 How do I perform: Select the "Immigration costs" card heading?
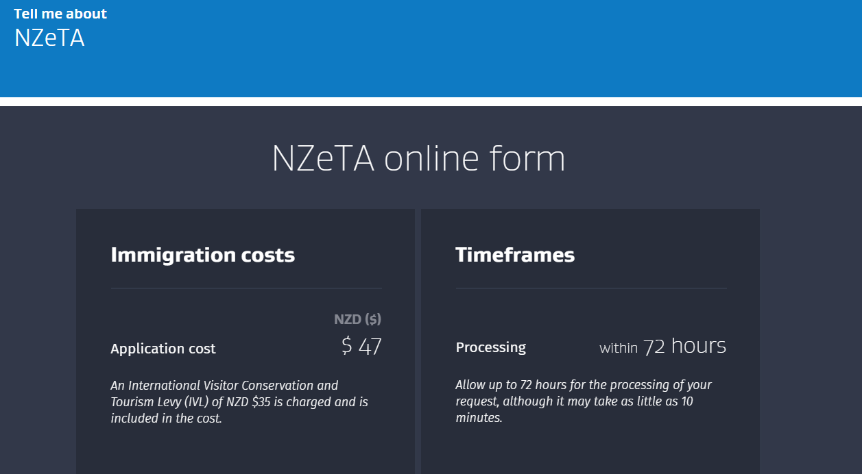coord(202,255)
